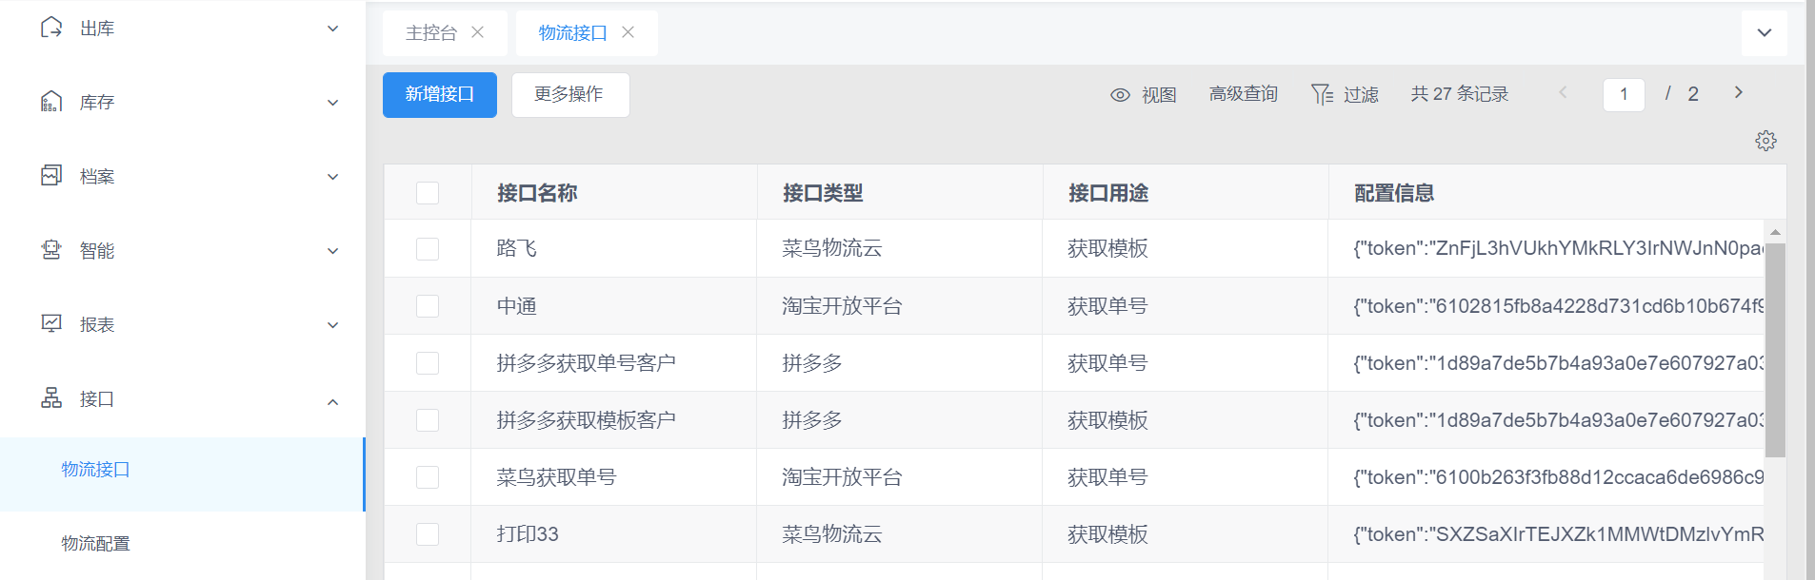Open 高级查询 advanced search
Viewport: 1815px width, 580px height.
point(1244,94)
